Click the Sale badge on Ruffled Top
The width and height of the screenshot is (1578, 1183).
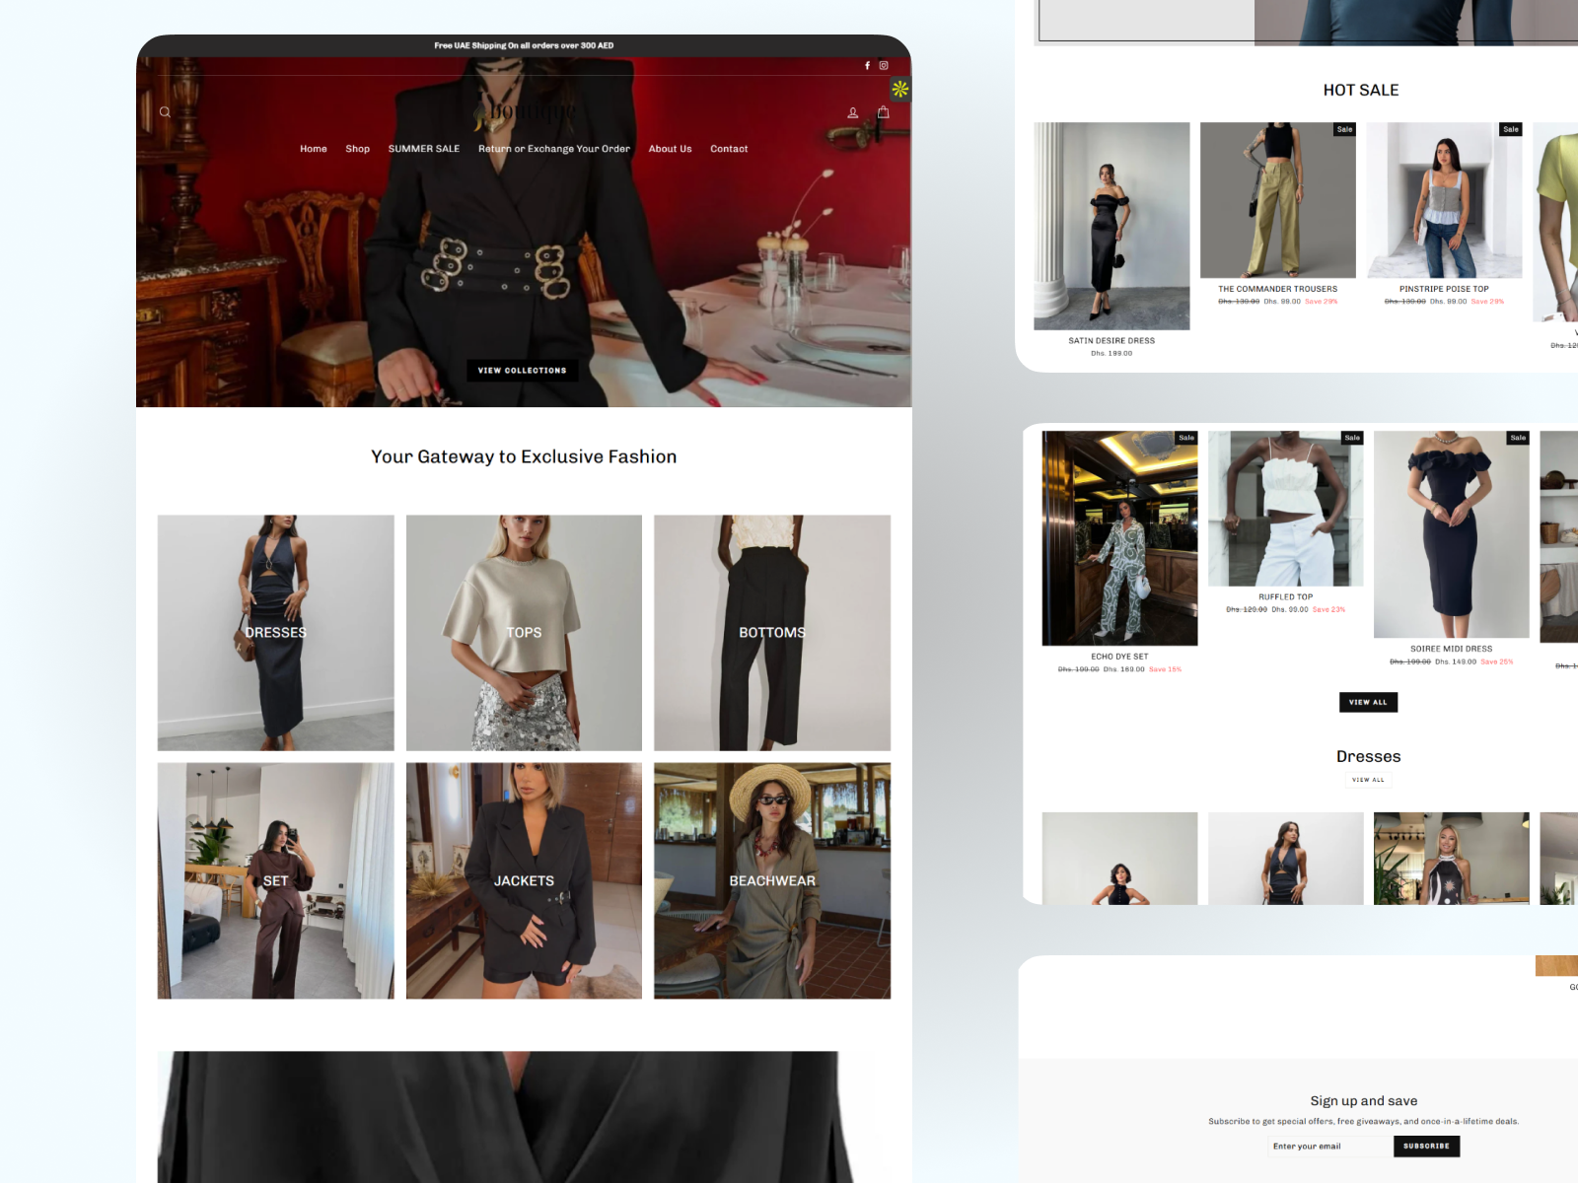coord(1352,438)
